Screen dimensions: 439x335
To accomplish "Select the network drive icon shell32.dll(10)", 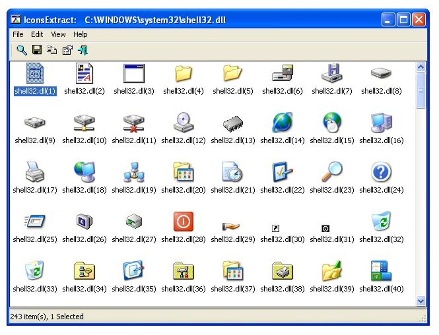I will click(84, 123).
